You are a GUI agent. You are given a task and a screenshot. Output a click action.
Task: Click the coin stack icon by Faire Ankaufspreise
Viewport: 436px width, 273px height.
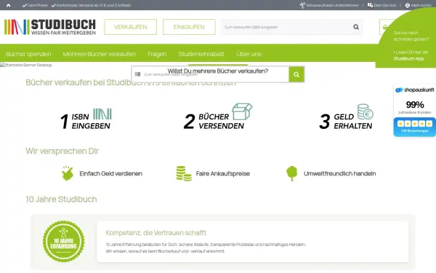click(184, 173)
